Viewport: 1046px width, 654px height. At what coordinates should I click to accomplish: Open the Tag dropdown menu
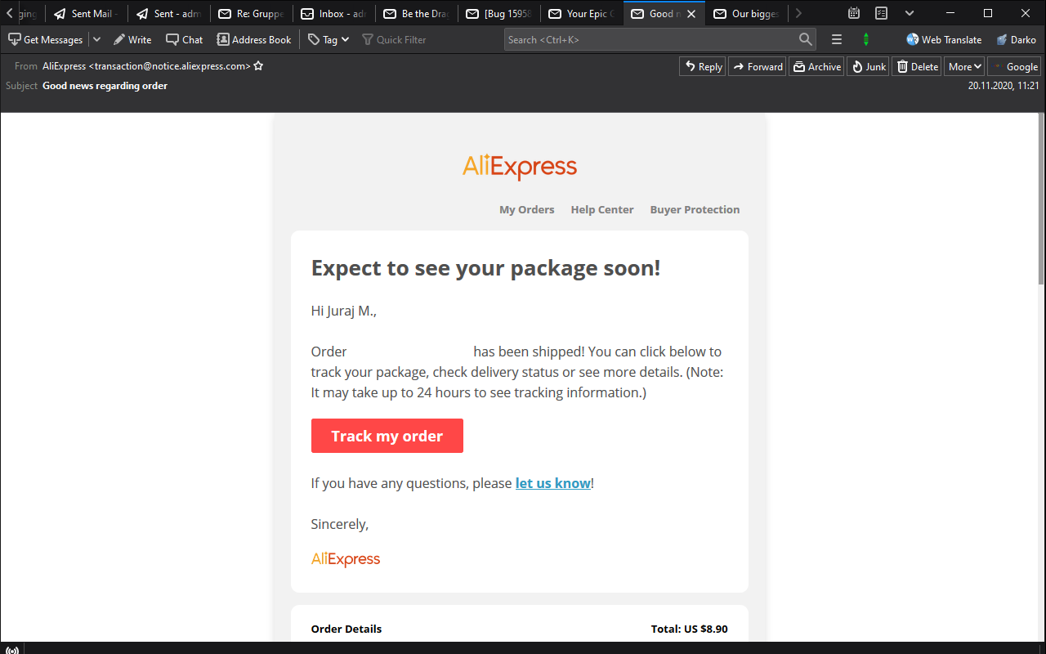coord(329,39)
